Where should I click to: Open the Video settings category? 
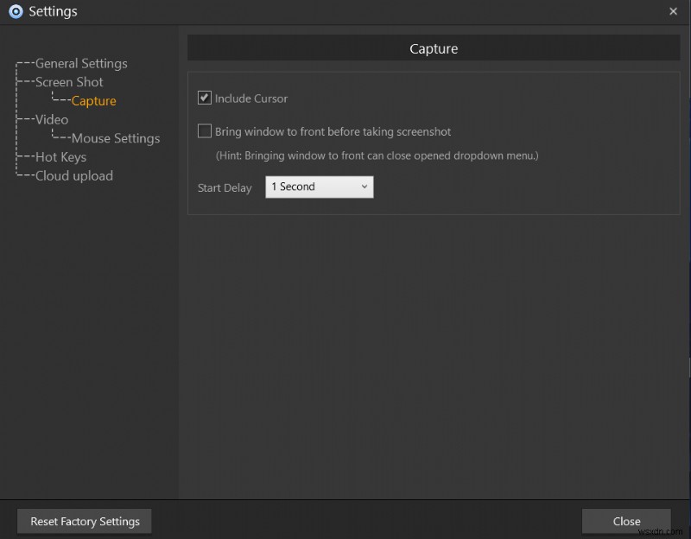pyautogui.click(x=52, y=119)
